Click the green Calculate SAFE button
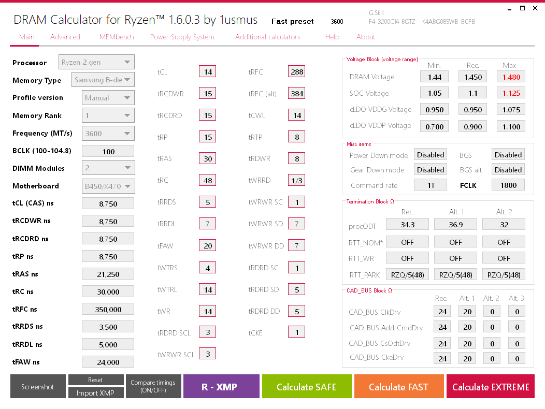Viewport: 545px width, 409px height. 307,386
